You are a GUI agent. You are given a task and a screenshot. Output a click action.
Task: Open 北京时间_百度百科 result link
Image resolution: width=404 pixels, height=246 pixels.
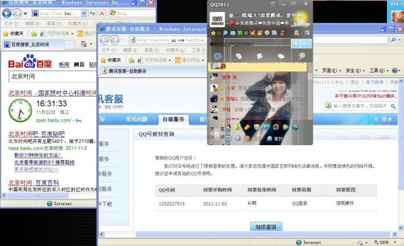[x=33, y=183]
